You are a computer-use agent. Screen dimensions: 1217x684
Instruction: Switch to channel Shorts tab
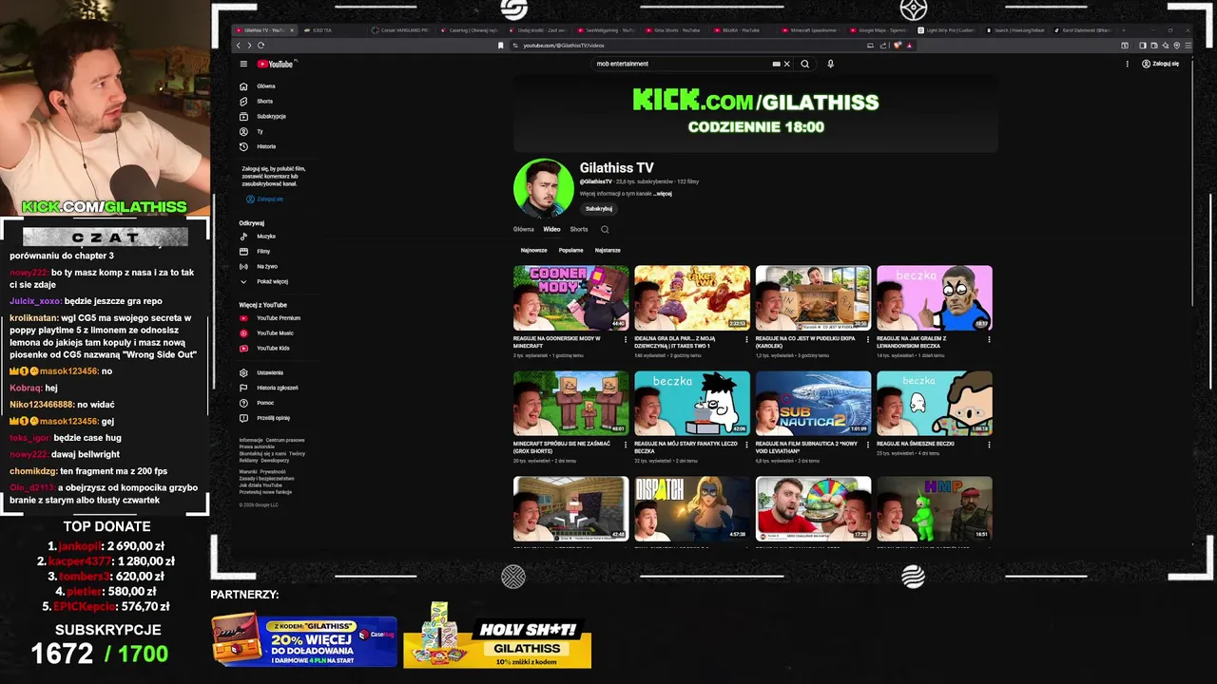point(579,229)
